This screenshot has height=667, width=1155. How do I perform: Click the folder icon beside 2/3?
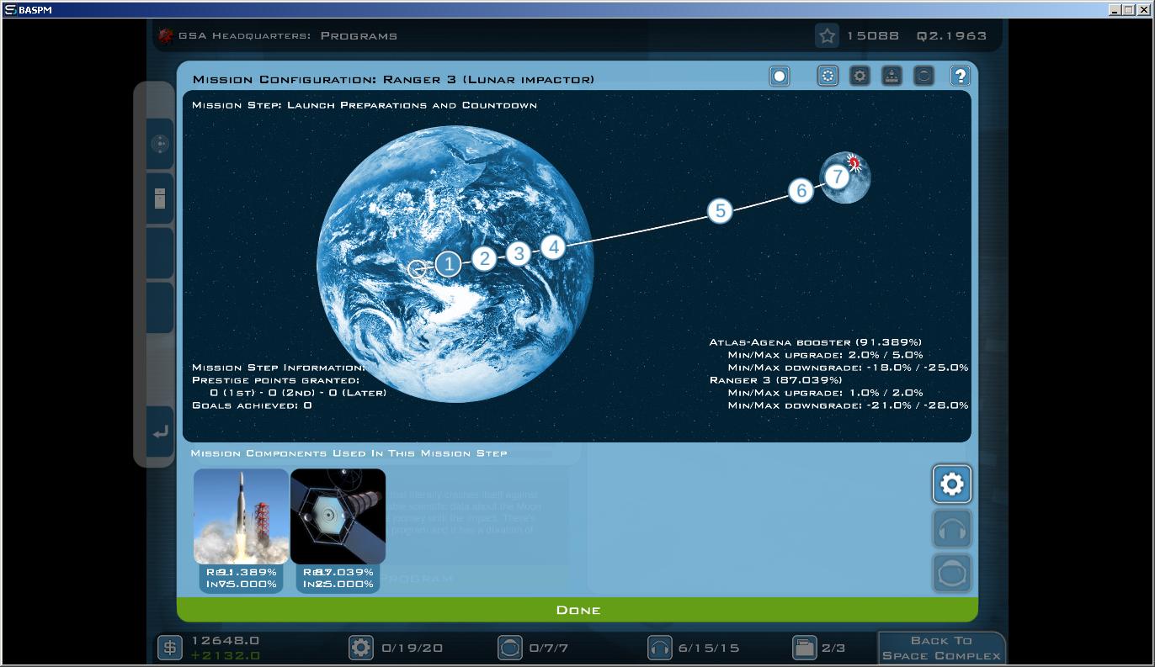[804, 648]
